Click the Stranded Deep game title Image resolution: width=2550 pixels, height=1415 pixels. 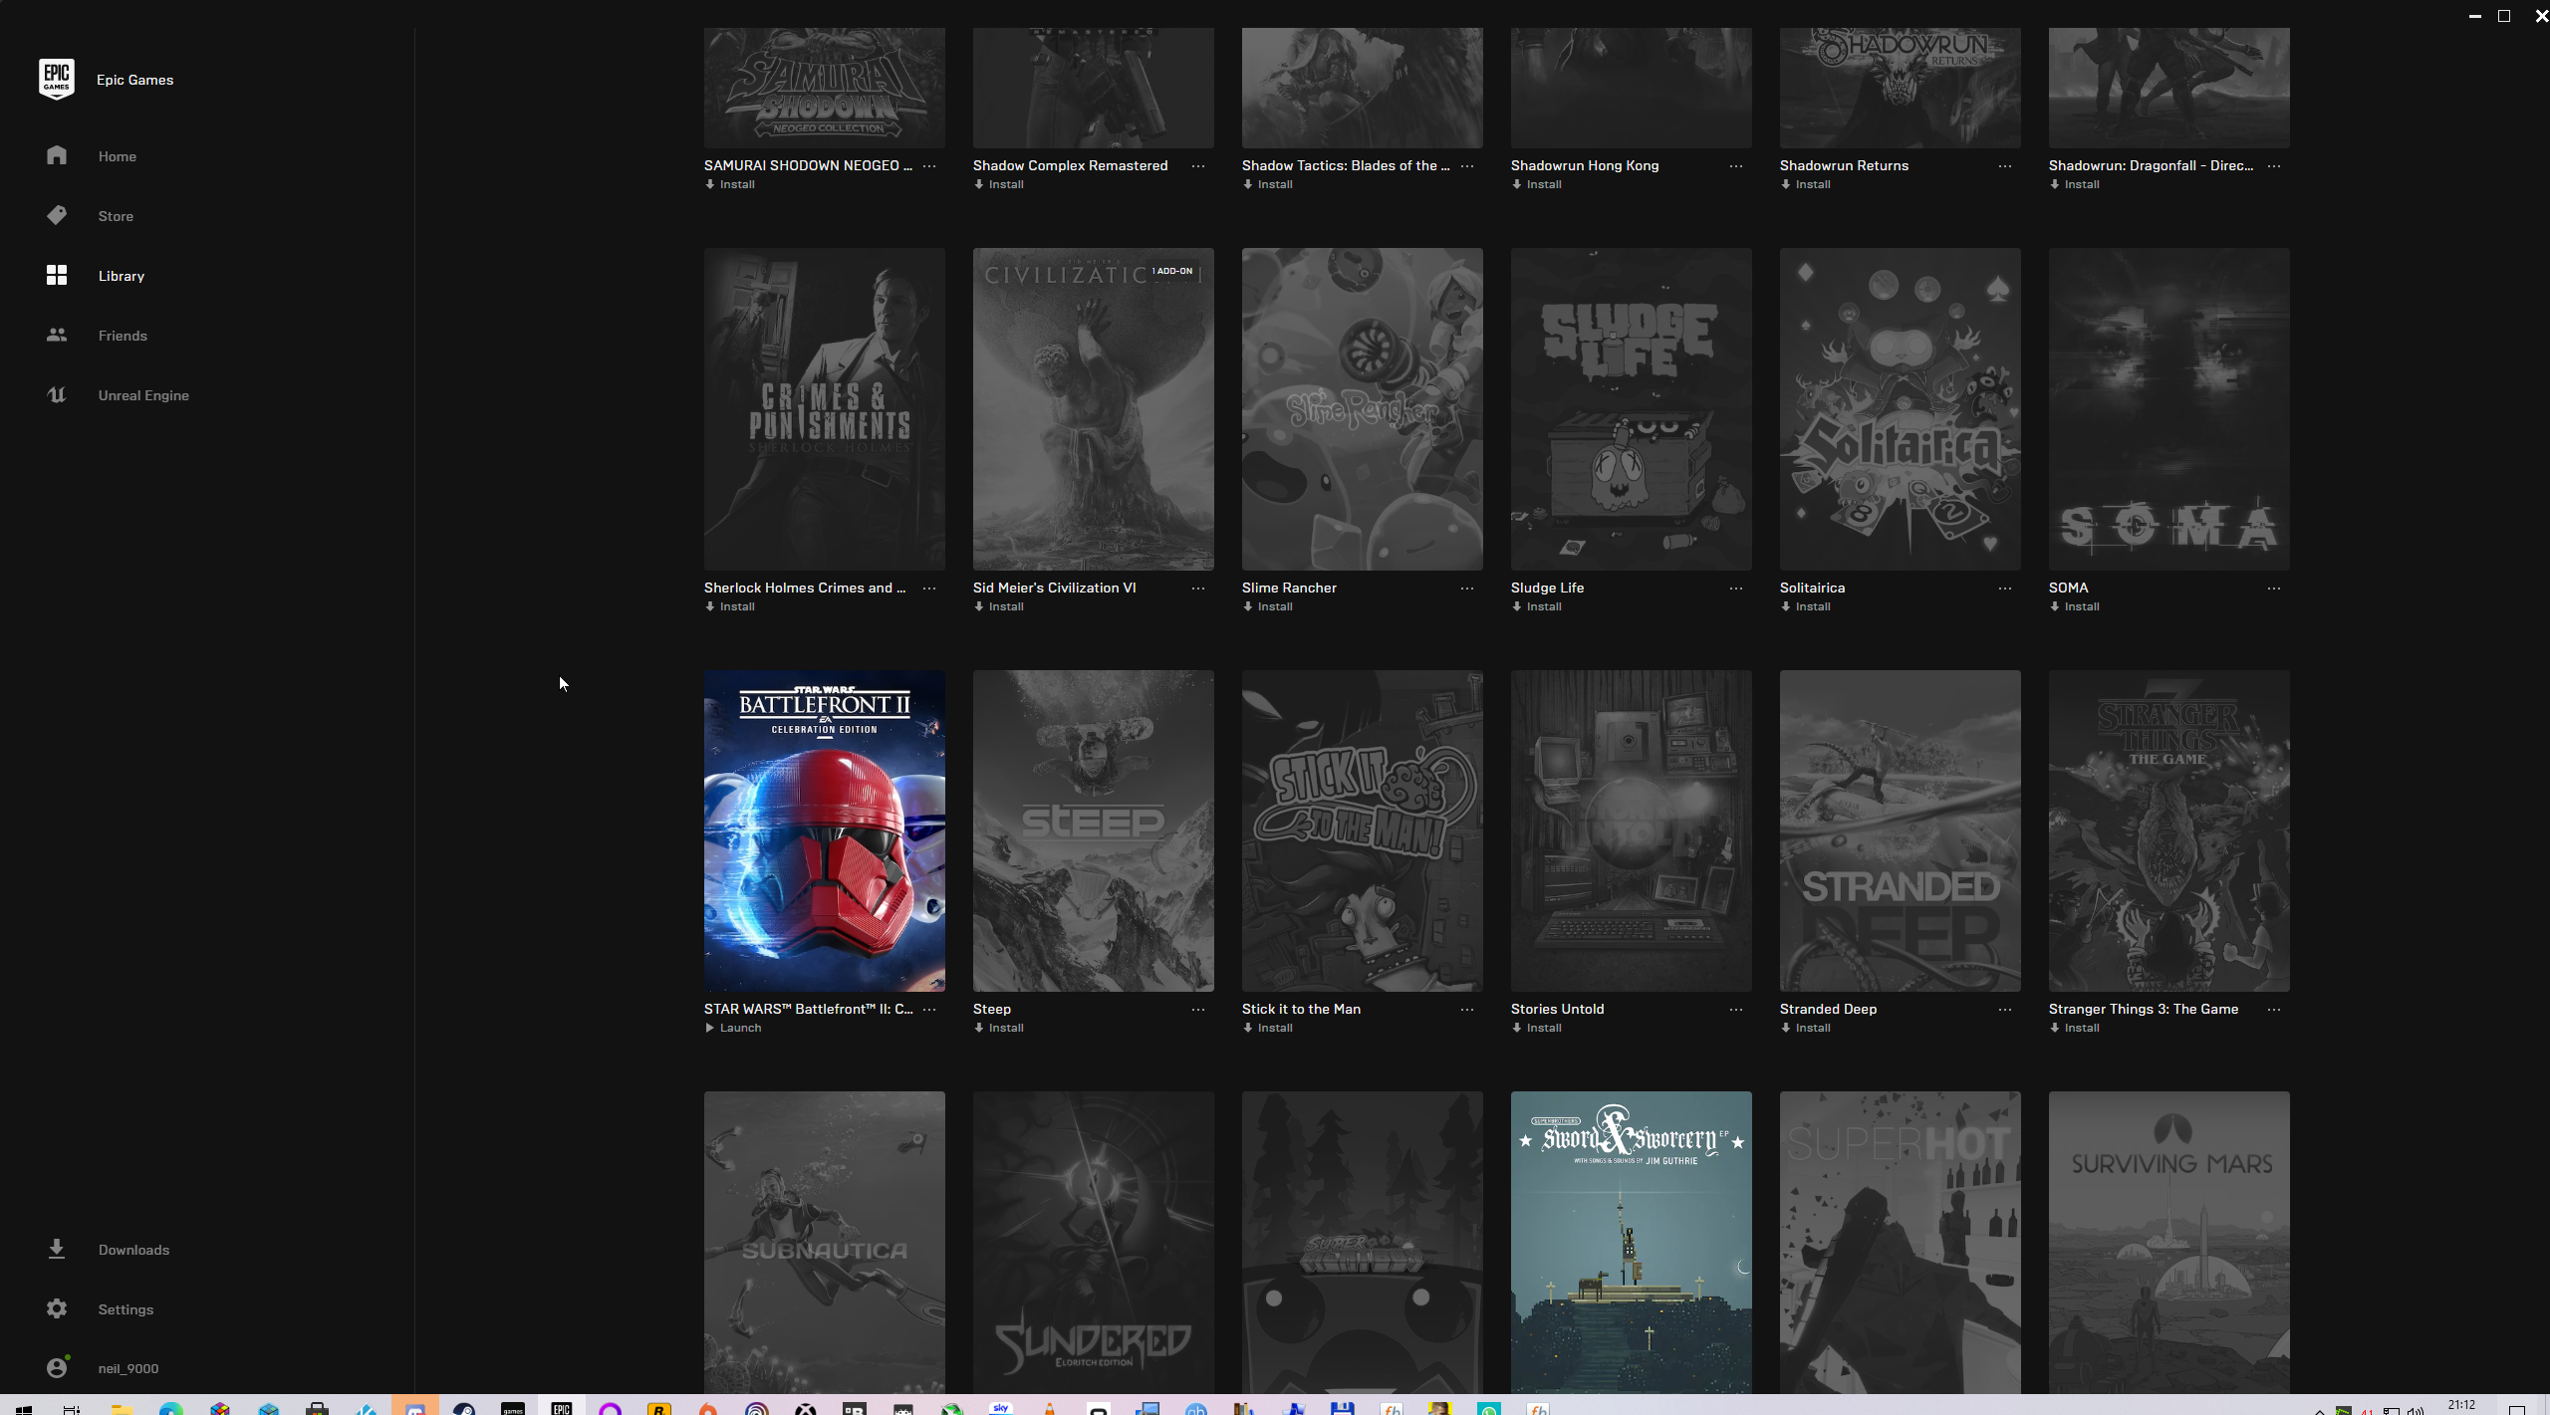[1828, 1009]
